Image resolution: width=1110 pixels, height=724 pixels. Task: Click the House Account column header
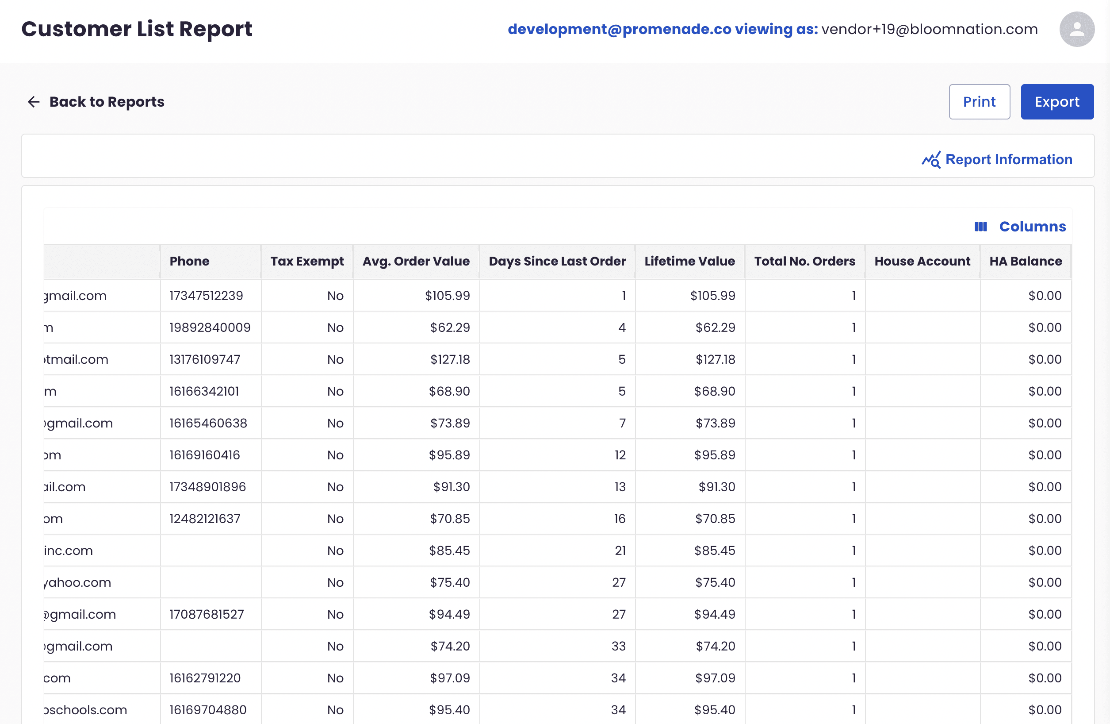point(922,262)
